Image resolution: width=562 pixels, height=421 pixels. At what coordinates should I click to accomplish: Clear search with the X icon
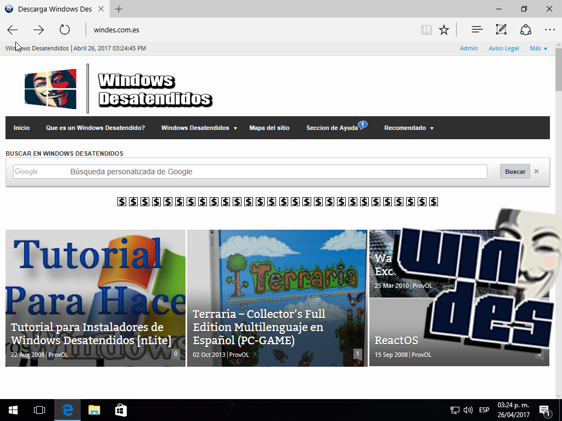click(x=537, y=172)
